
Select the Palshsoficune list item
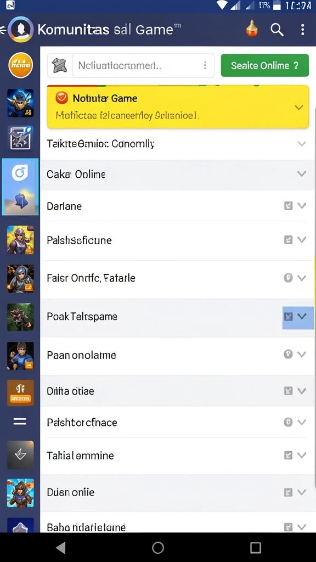[177, 240]
